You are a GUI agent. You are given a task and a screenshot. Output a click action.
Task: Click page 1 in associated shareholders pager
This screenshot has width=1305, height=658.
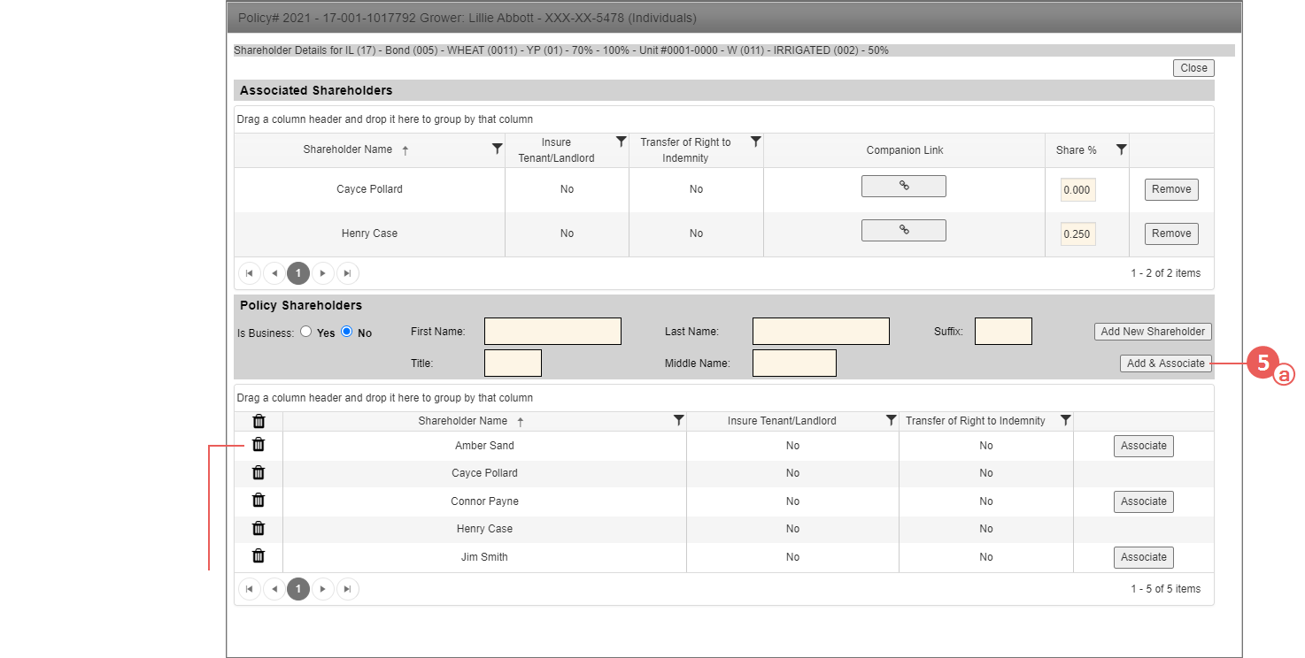coord(298,273)
